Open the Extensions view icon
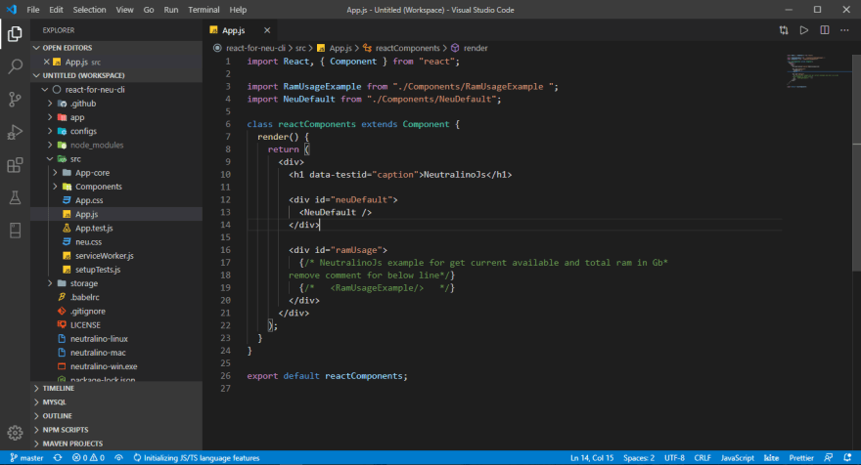This screenshot has width=861, height=465. point(15,165)
